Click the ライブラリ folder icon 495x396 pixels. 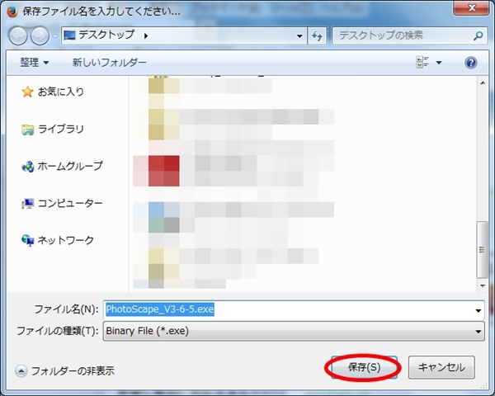pos(27,130)
